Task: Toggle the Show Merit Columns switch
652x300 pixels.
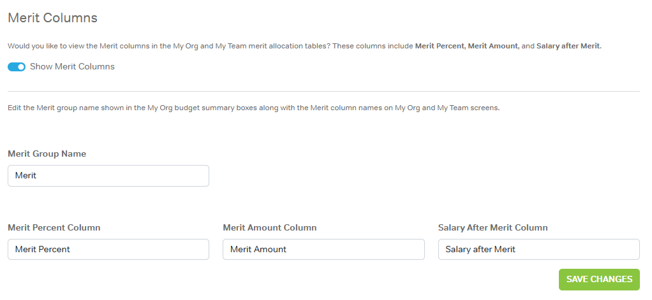Action: (x=17, y=67)
